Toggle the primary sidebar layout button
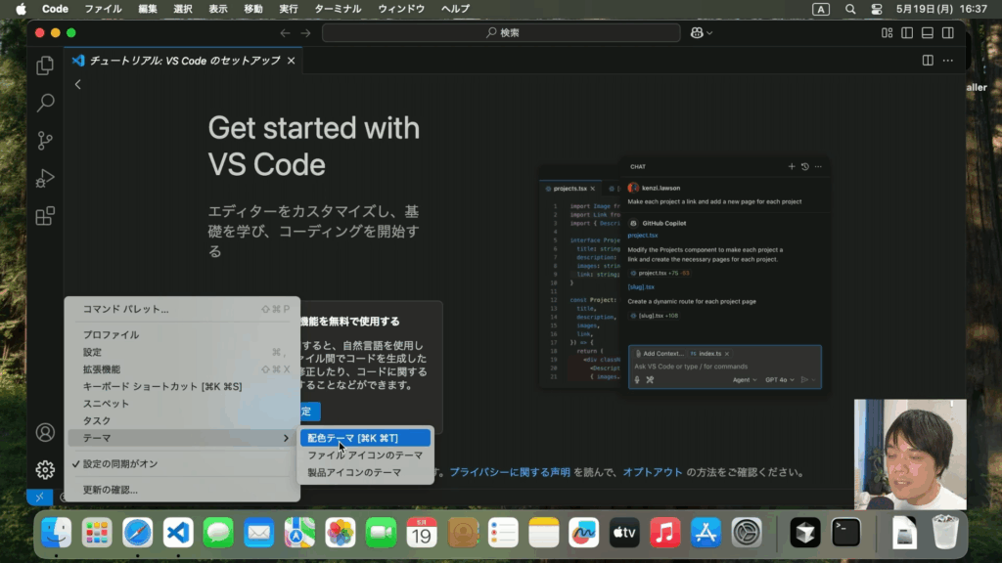Screen dimensions: 1002x563 [x=907, y=33]
